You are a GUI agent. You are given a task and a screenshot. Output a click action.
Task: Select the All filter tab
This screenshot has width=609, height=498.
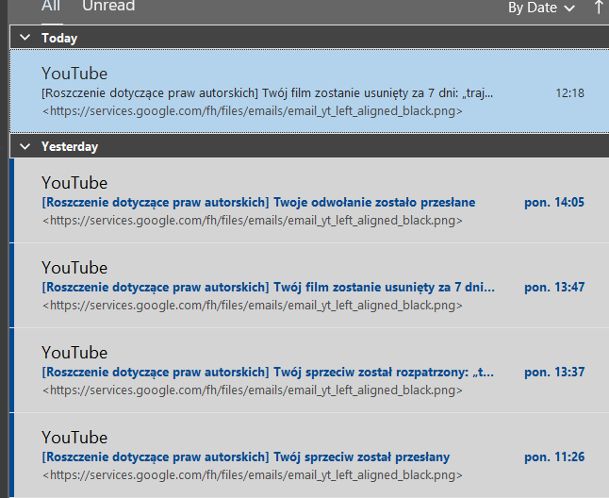(x=51, y=7)
